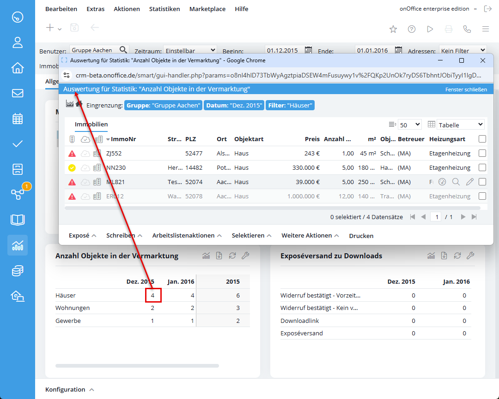The height and width of the screenshot is (399, 499).
Task: Click the statistics chart sidebar icon
Action: [18, 245]
